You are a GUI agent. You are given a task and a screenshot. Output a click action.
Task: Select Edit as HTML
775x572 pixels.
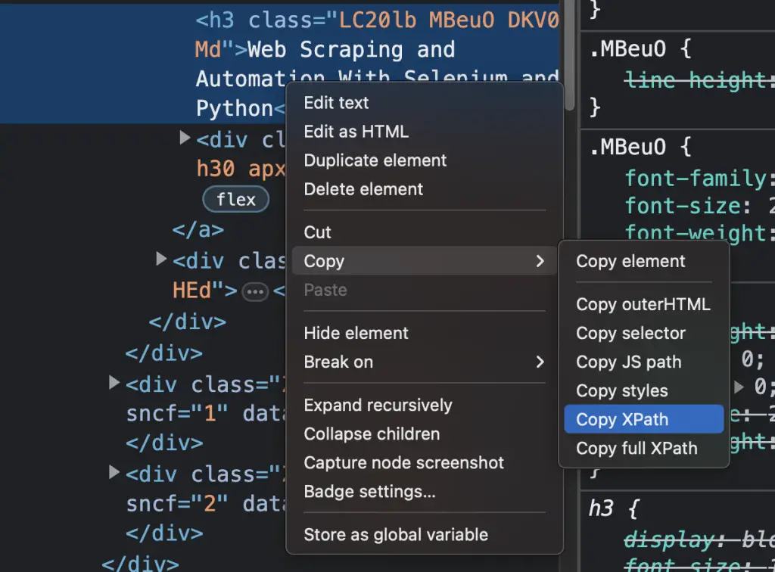click(356, 132)
